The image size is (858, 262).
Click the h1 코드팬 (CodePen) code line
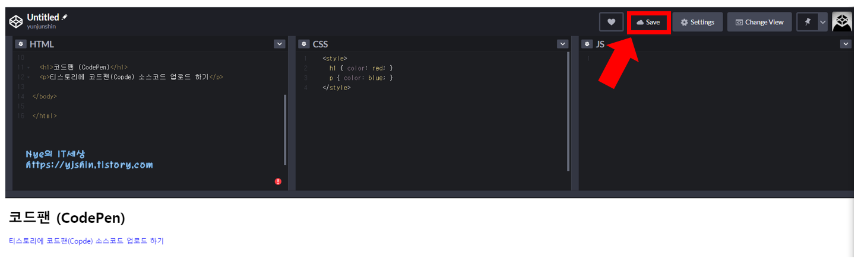[x=83, y=68]
